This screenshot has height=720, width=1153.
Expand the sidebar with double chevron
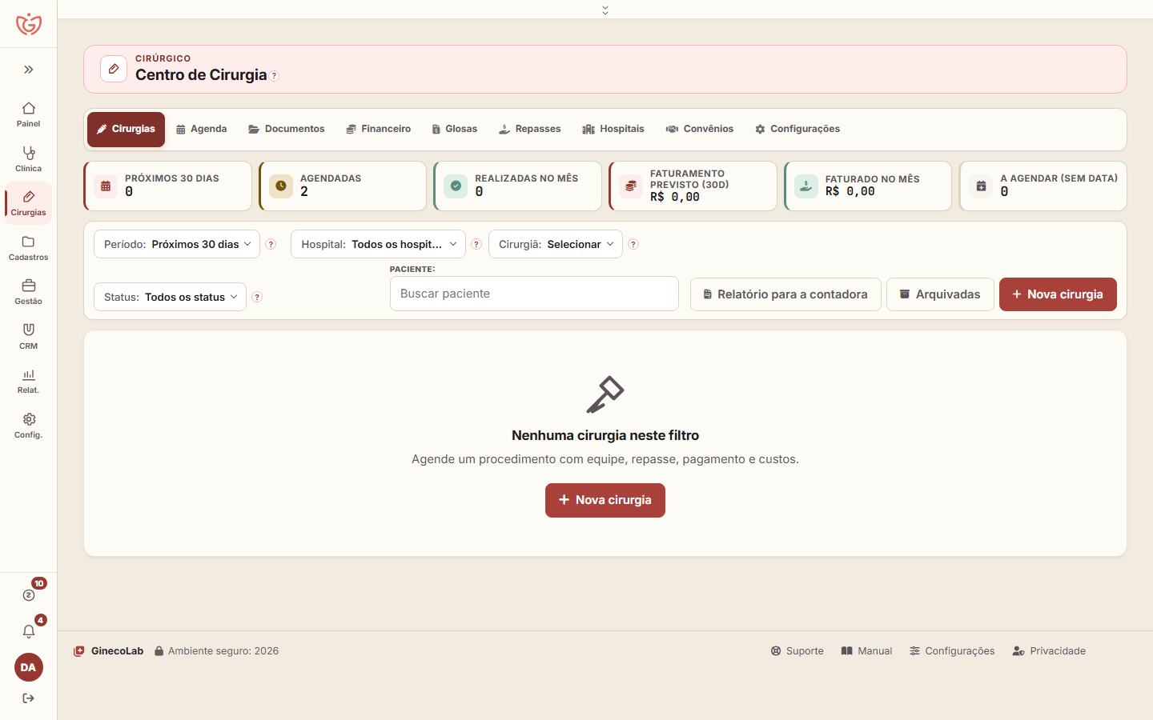29,70
